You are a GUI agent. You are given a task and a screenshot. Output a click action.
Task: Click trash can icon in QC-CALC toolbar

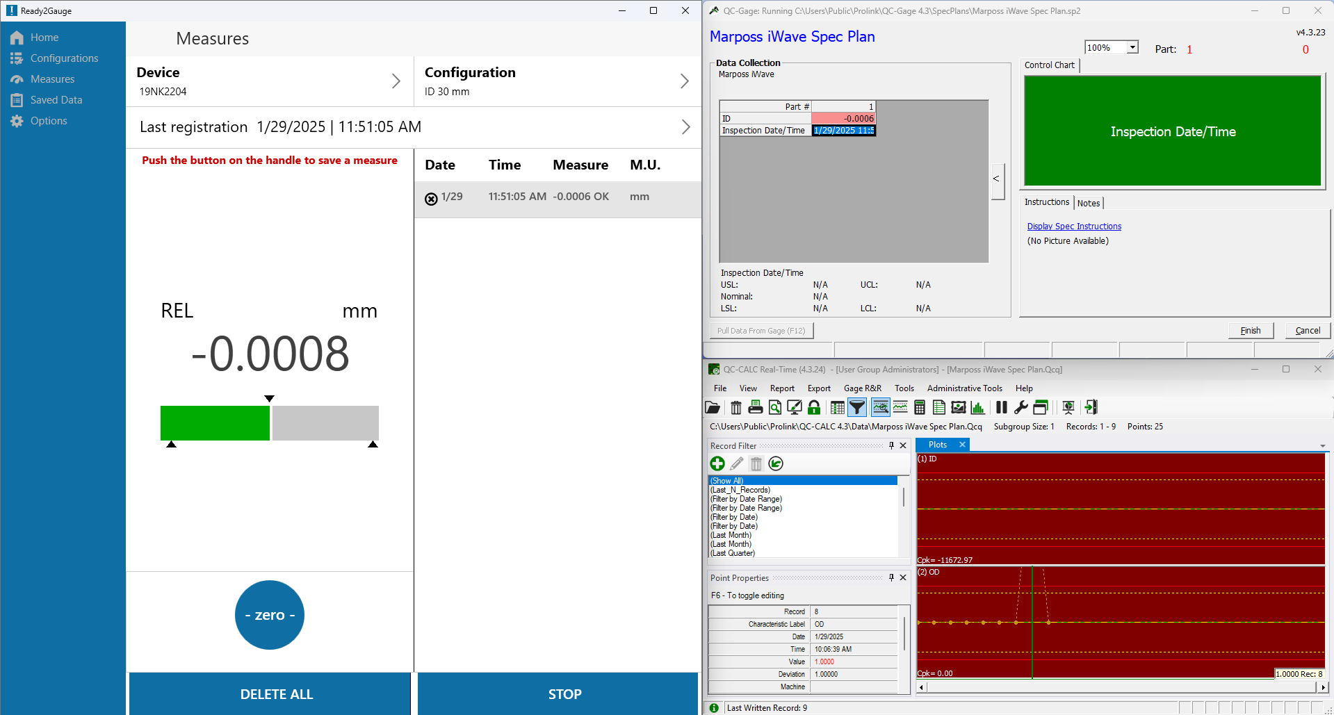(736, 408)
